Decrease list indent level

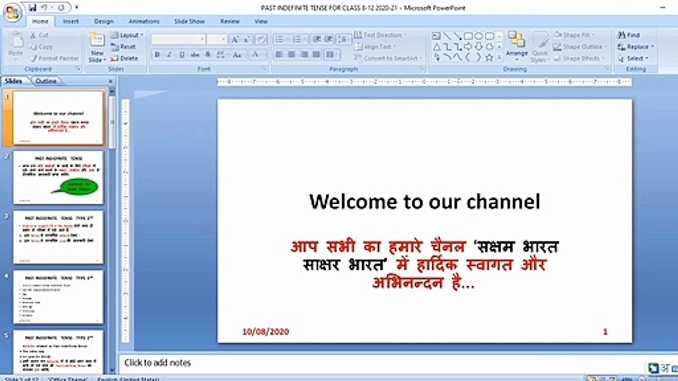pyautogui.click(x=316, y=40)
